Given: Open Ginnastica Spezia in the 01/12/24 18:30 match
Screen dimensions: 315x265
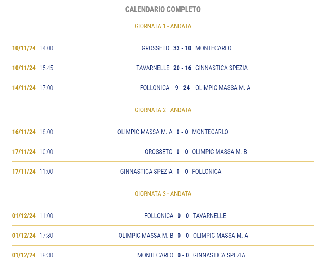Looking at the screenshot, I should [219, 255].
